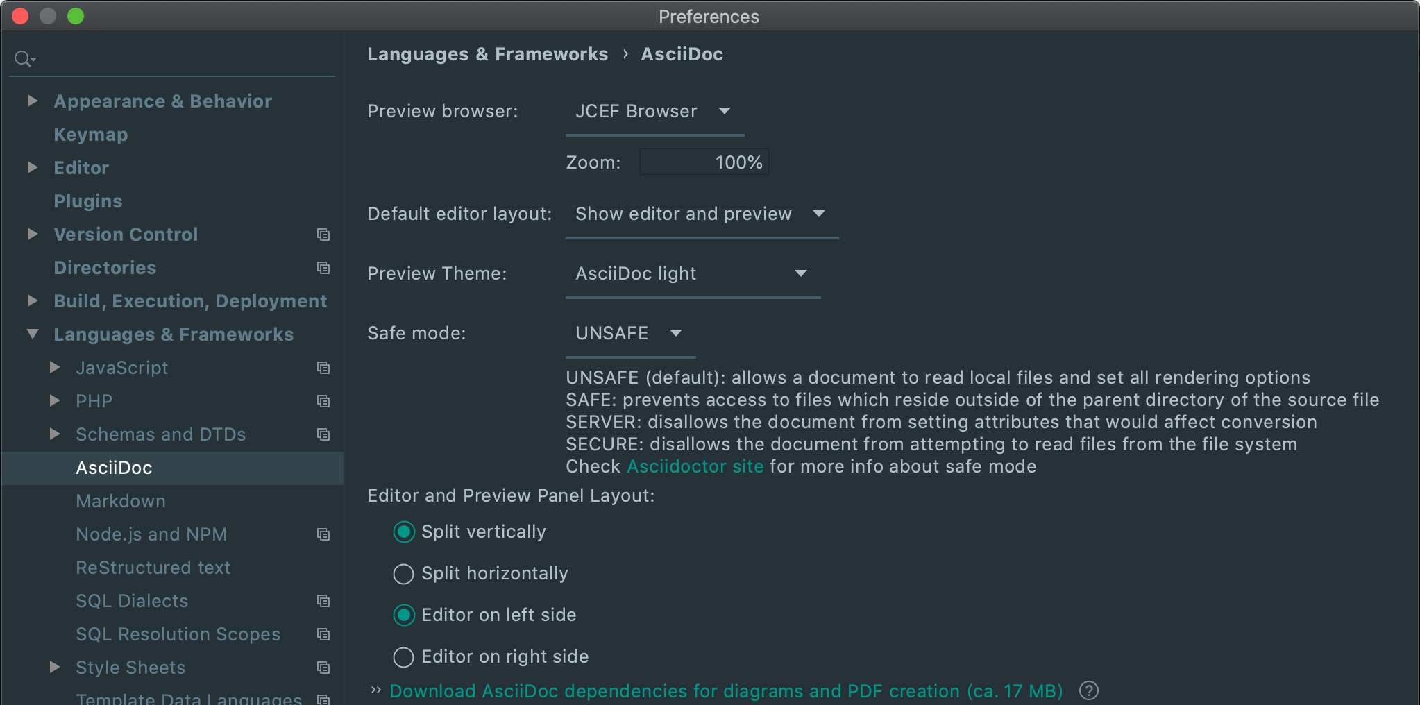Click project-level icon beside Version Control
Screen dimensions: 1420x705
323,235
